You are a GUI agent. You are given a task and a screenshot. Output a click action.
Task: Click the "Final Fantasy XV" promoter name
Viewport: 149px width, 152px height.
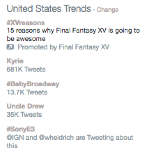pyautogui.click(x=84, y=47)
